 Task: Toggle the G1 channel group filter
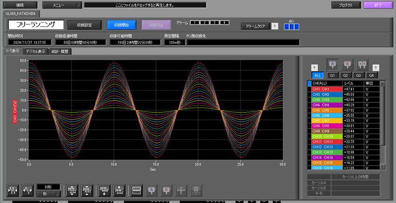pyautogui.click(x=332, y=75)
